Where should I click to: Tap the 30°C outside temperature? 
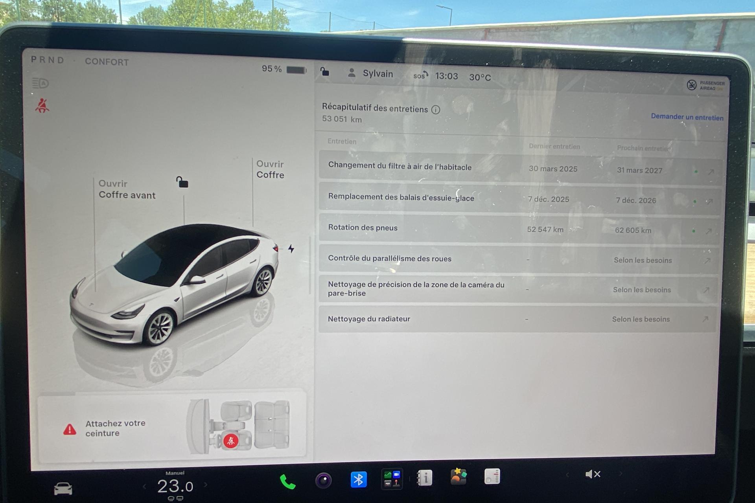coord(480,77)
